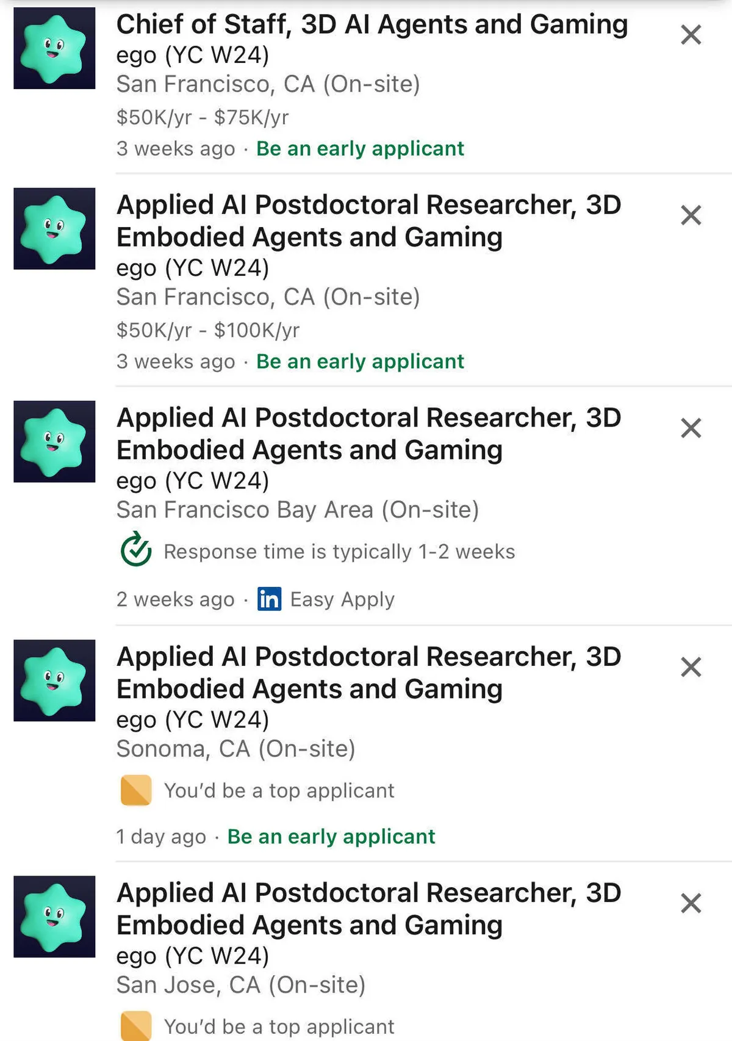Viewport: 732px width, 1041px height.
Task: Dismiss the $50K-$100K Postdoctoral Researcher job
Action: coord(691,215)
